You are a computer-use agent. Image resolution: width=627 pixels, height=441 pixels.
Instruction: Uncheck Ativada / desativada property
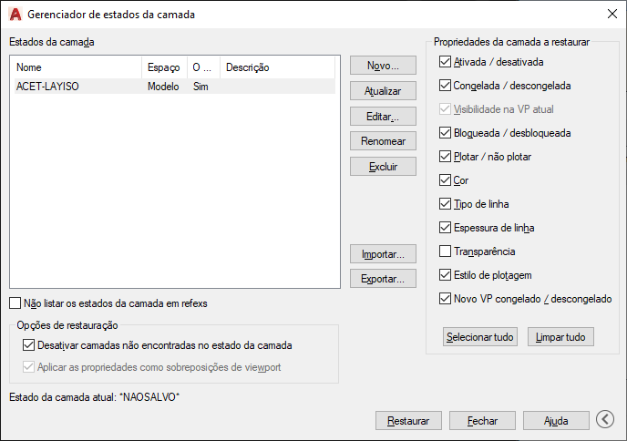click(x=445, y=62)
